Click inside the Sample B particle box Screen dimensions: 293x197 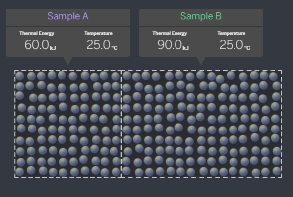coord(202,124)
